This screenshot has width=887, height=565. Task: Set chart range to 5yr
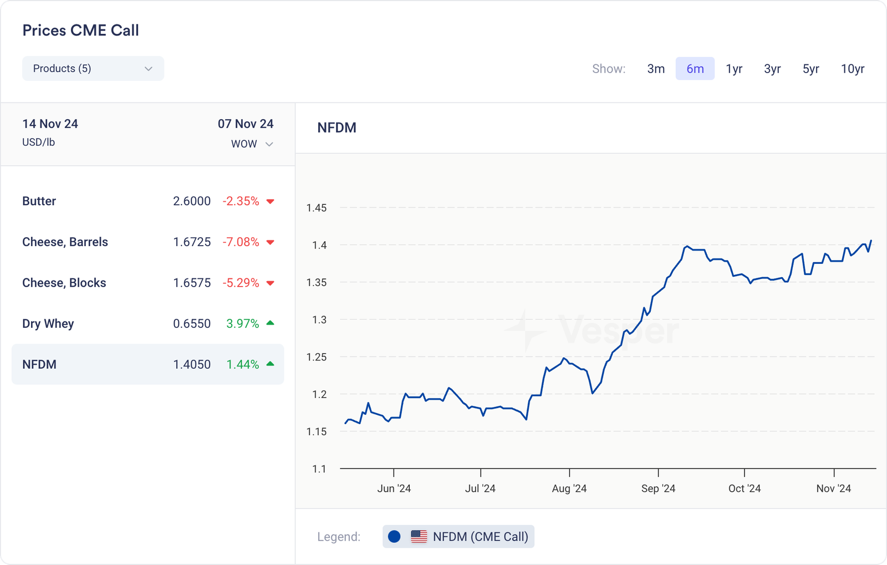pyautogui.click(x=810, y=69)
